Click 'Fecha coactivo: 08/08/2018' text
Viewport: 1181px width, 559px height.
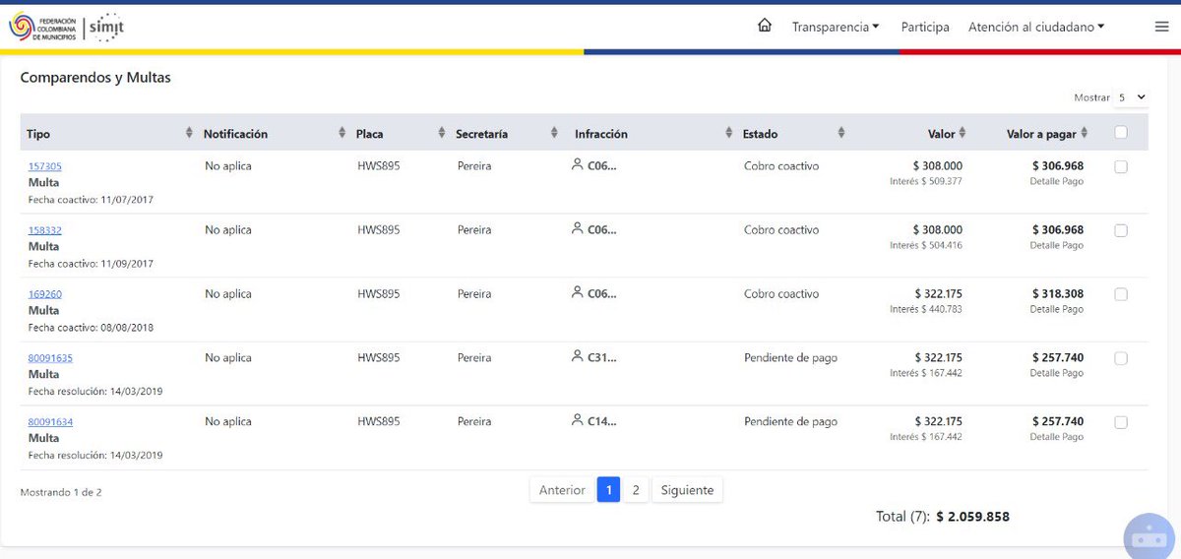click(x=91, y=328)
